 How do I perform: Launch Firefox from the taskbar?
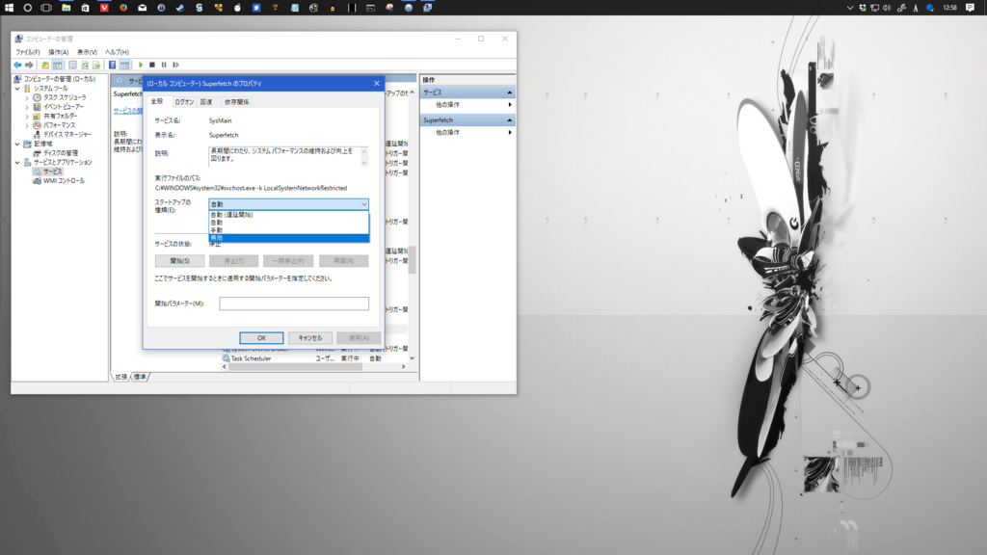pyautogui.click(x=123, y=8)
